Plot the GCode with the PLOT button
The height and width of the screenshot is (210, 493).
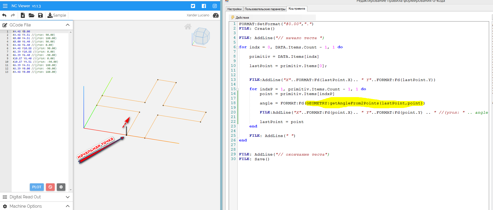(x=37, y=187)
